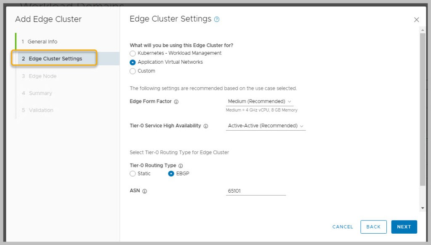This screenshot has width=431, height=245.
Task: Click the BACK button
Action: [373, 227]
